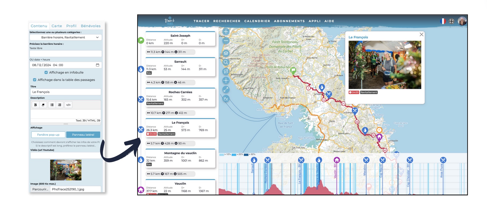Close the Le François popup
Image resolution: width=487 pixels, height=217 pixels.
[x=421, y=34]
